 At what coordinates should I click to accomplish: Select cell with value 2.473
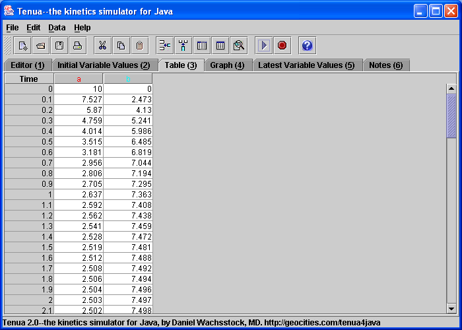[128, 100]
